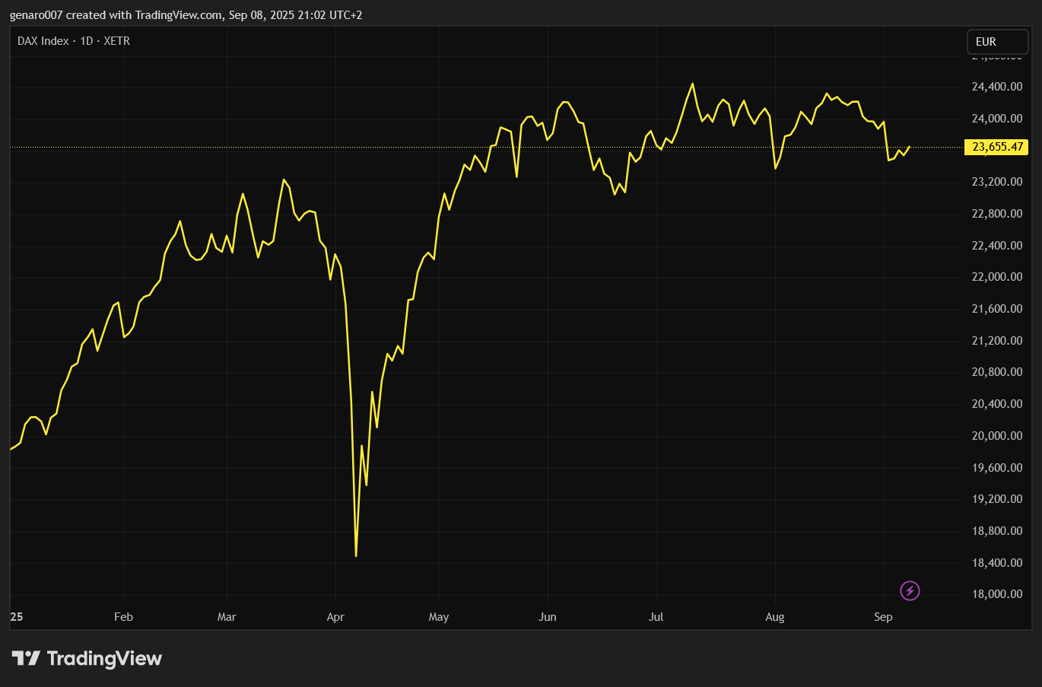Expand the interval selector from 1D

pos(86,41)
